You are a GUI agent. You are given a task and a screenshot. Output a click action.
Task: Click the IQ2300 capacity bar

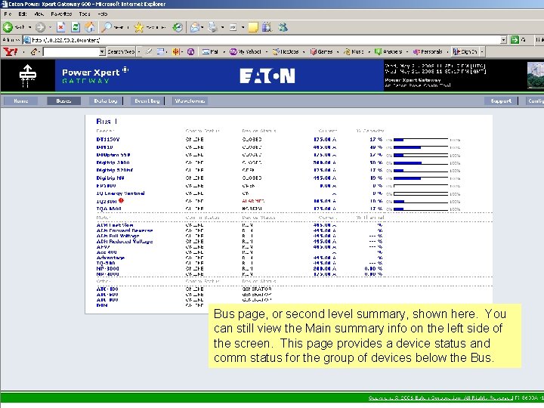pyautogui.click(x=421, y=201)
